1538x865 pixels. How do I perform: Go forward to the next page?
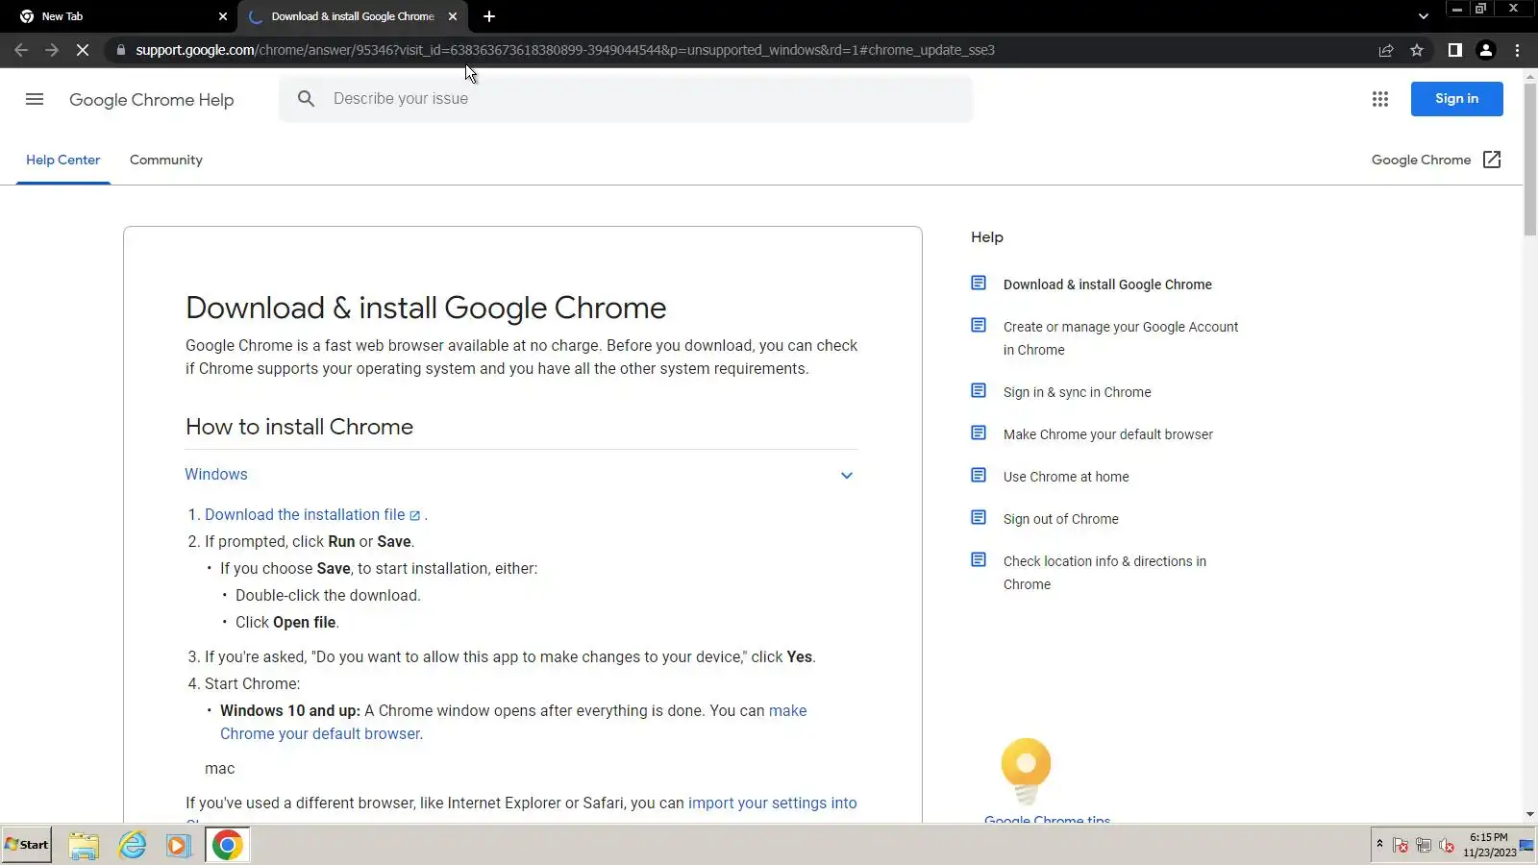52,50
